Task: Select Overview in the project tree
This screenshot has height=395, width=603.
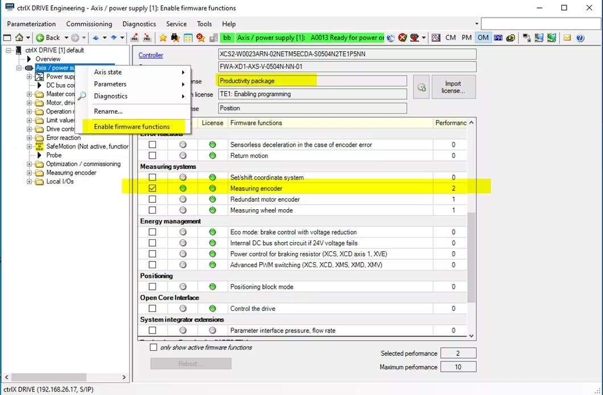Action: (x=48, y=59)
